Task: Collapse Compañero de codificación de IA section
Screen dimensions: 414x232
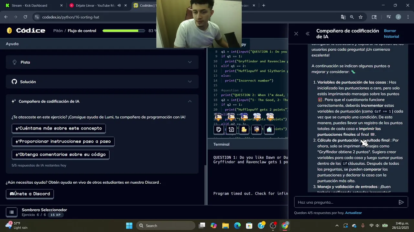Action: point(102,101)
